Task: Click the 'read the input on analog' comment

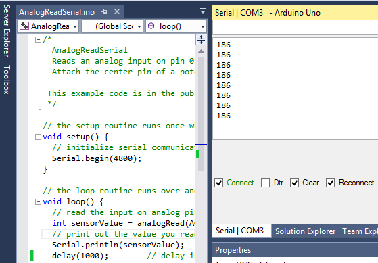Action: click(124, 212)
